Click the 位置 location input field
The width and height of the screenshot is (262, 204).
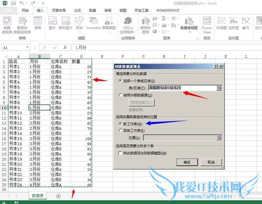tap(180, 138)
